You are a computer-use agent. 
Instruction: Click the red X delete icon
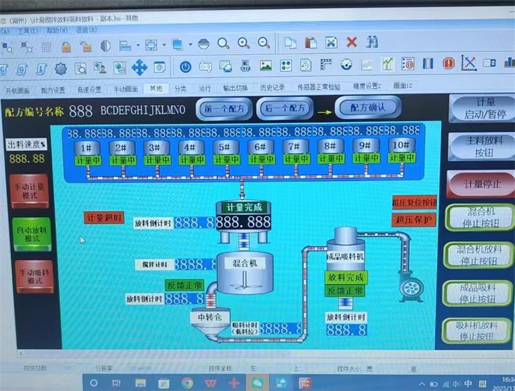coord(351,43)
